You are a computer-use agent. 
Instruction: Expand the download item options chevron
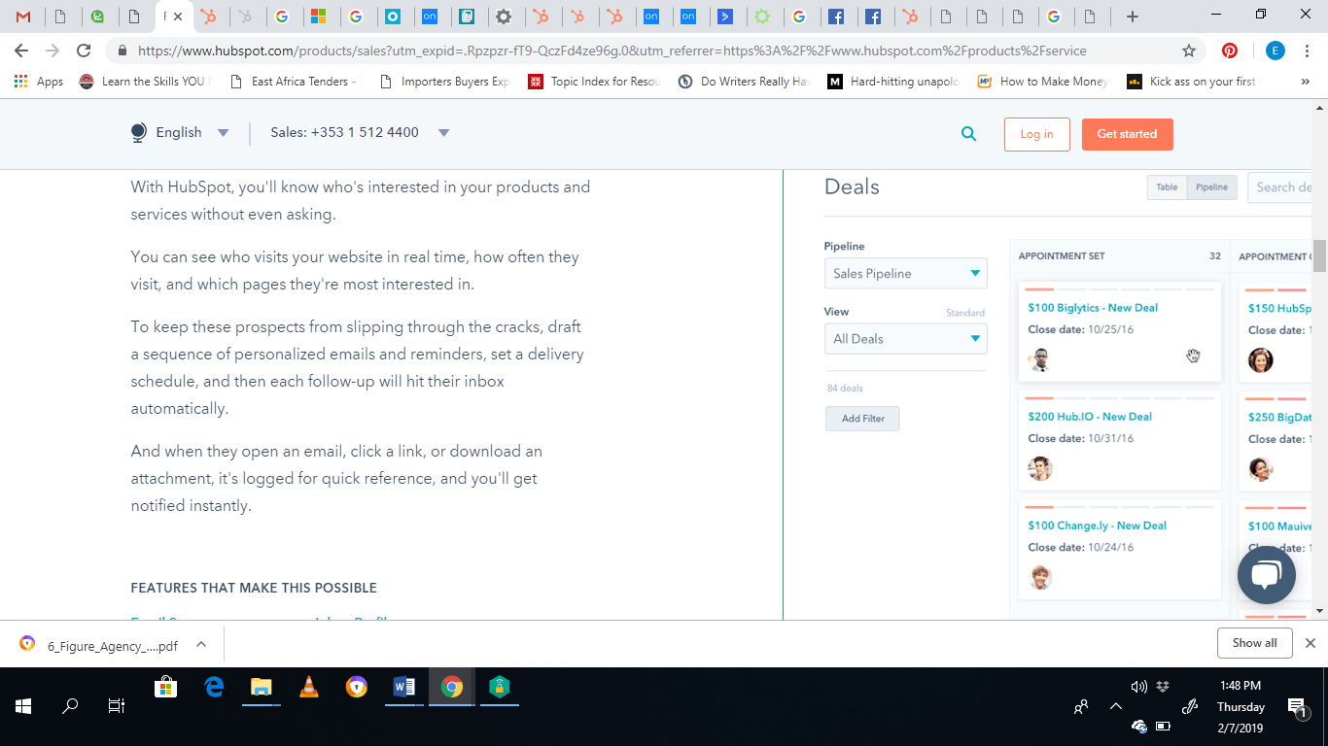click(x=201, y=644)
